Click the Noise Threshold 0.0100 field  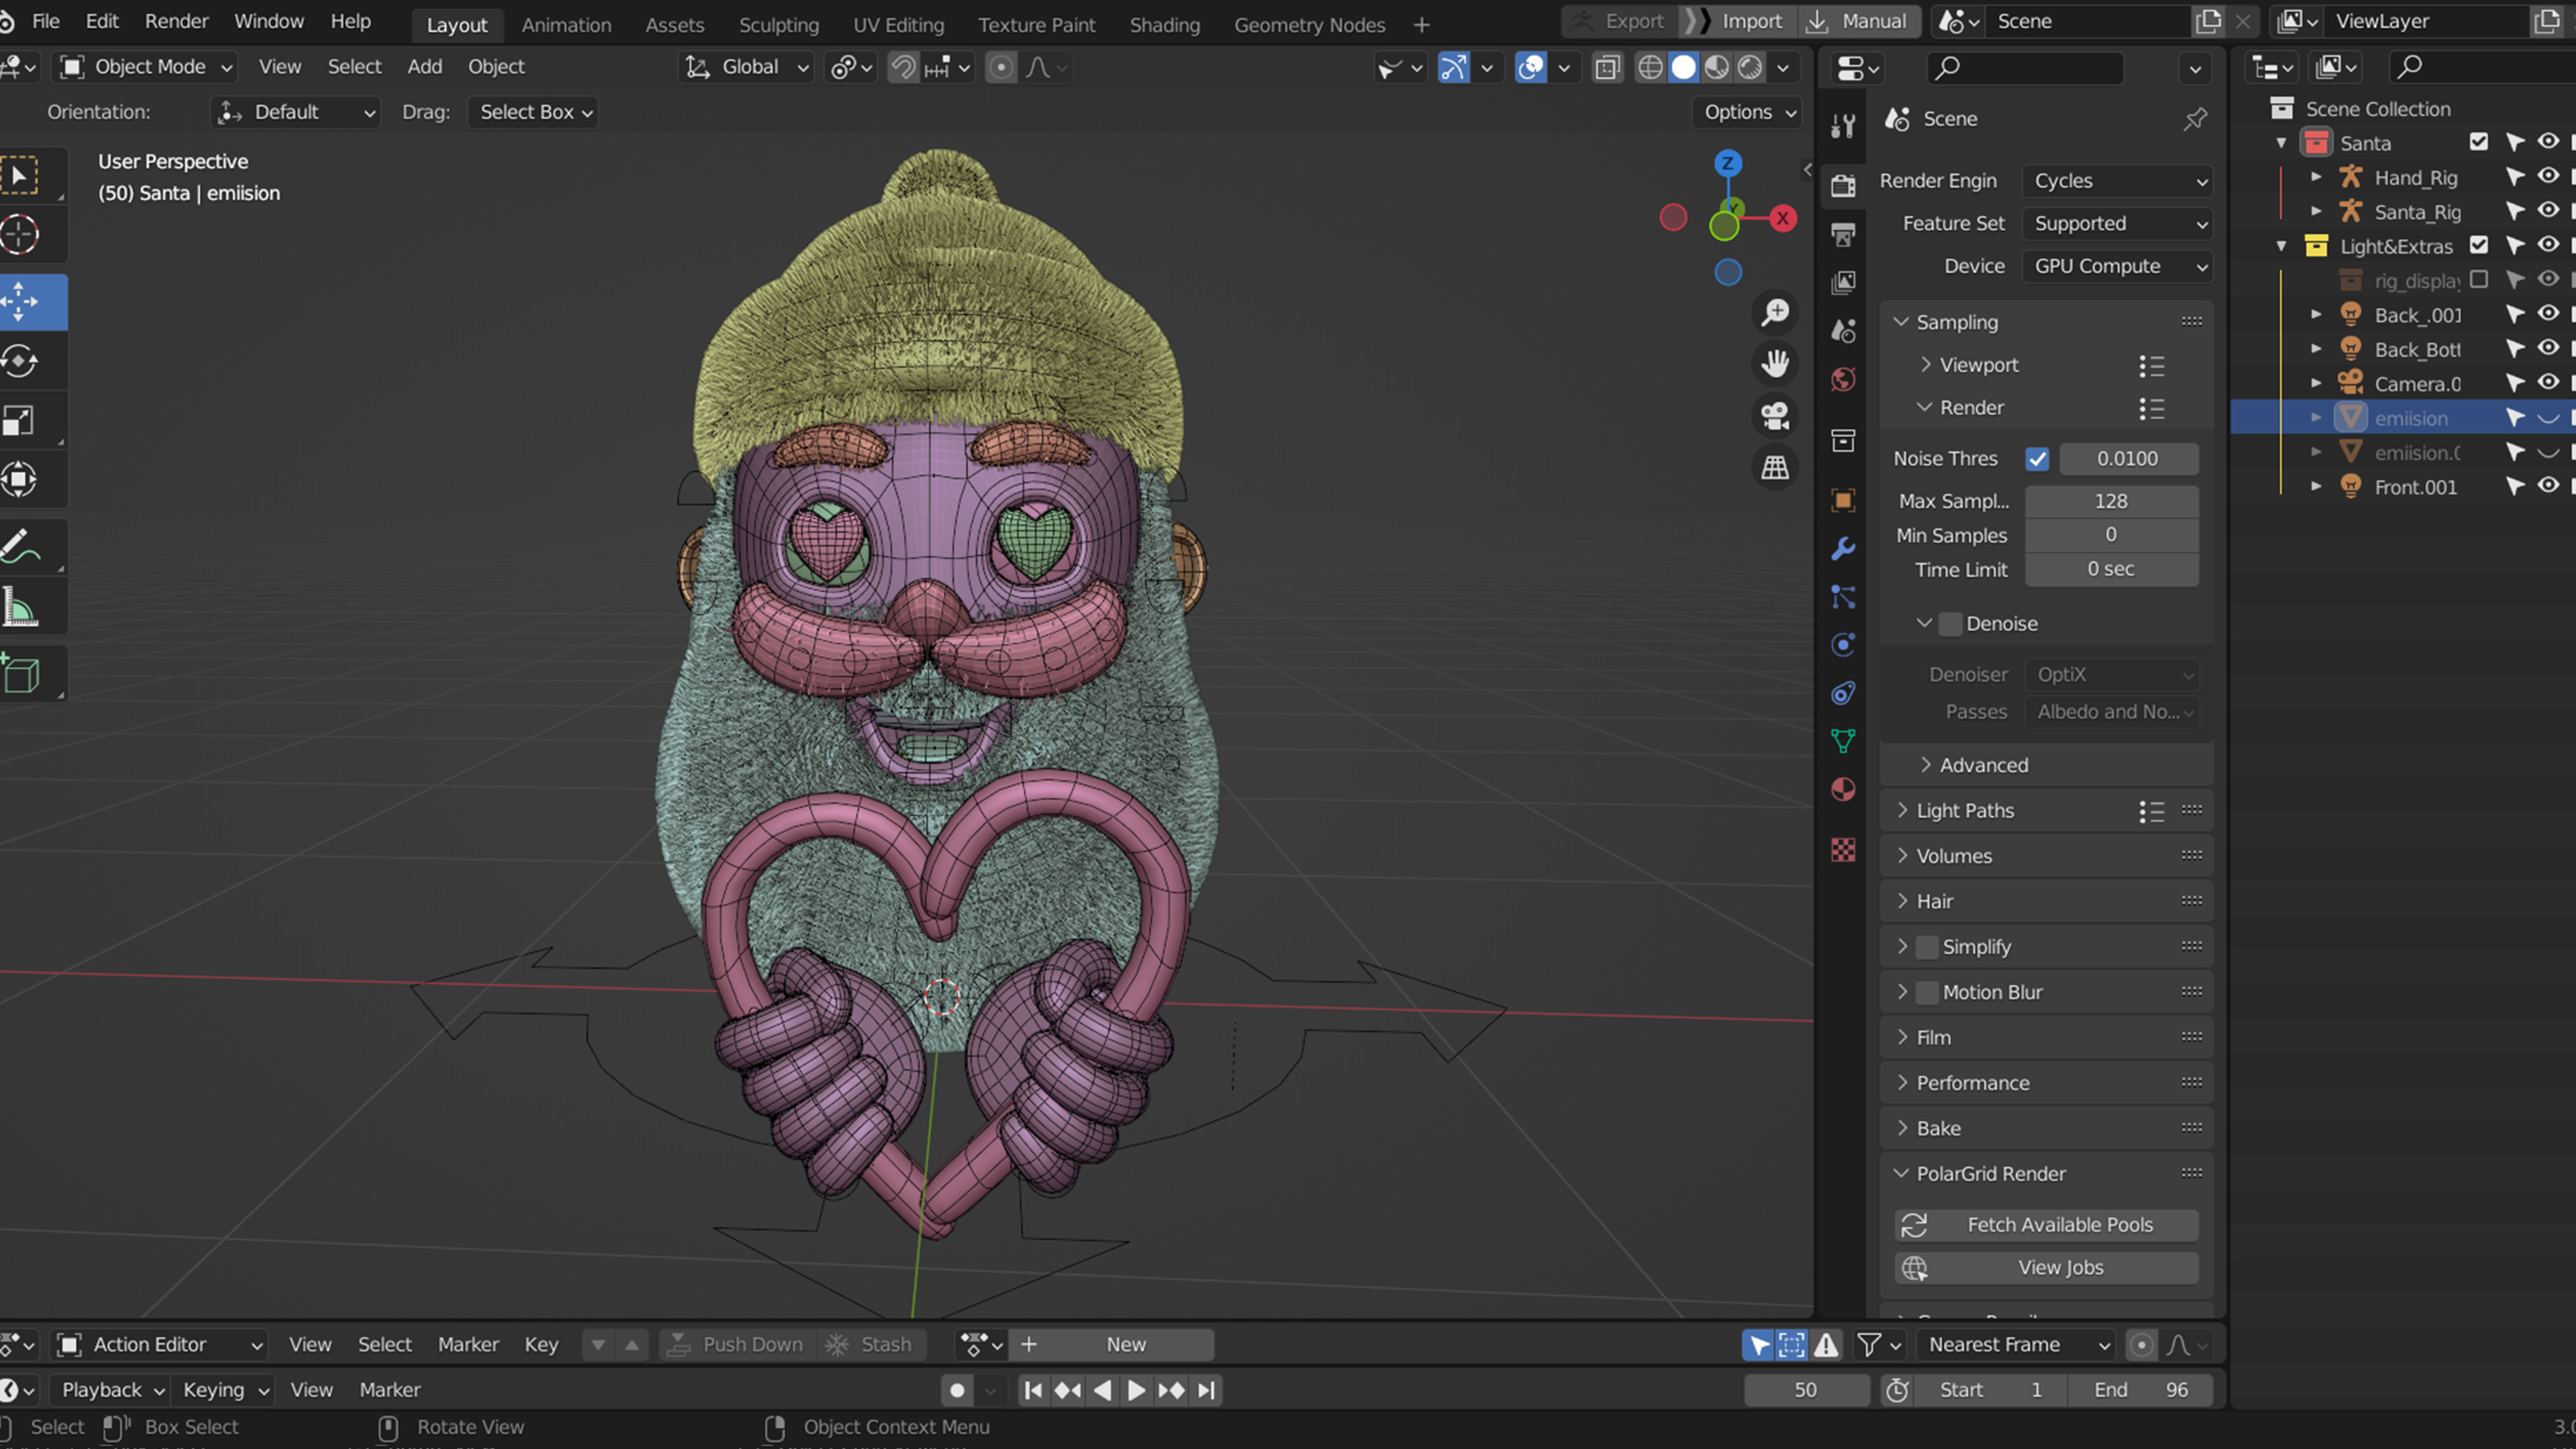click(x=2128, y=459)
